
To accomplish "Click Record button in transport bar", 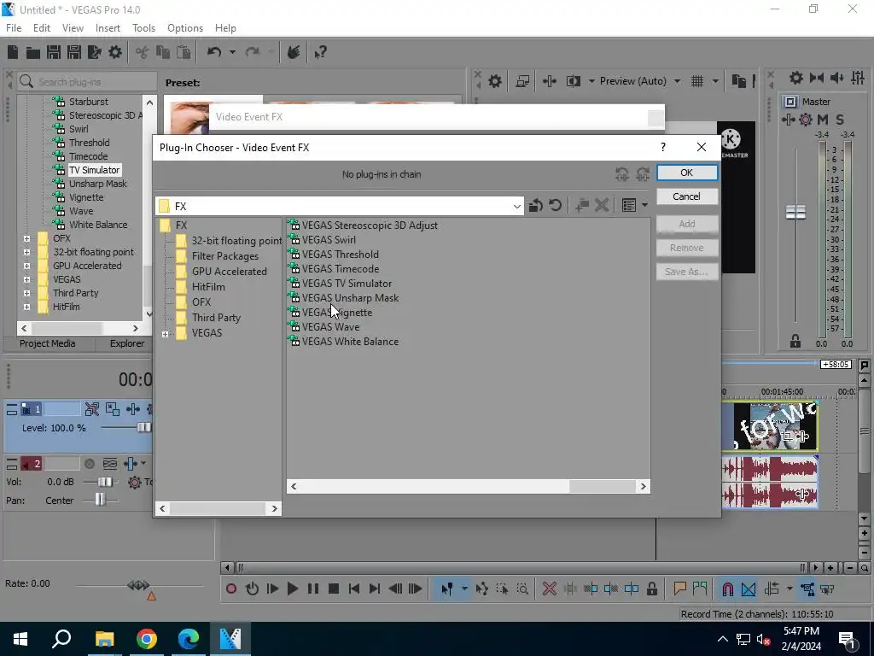I will pyautogui.click(x=231, y=589).
